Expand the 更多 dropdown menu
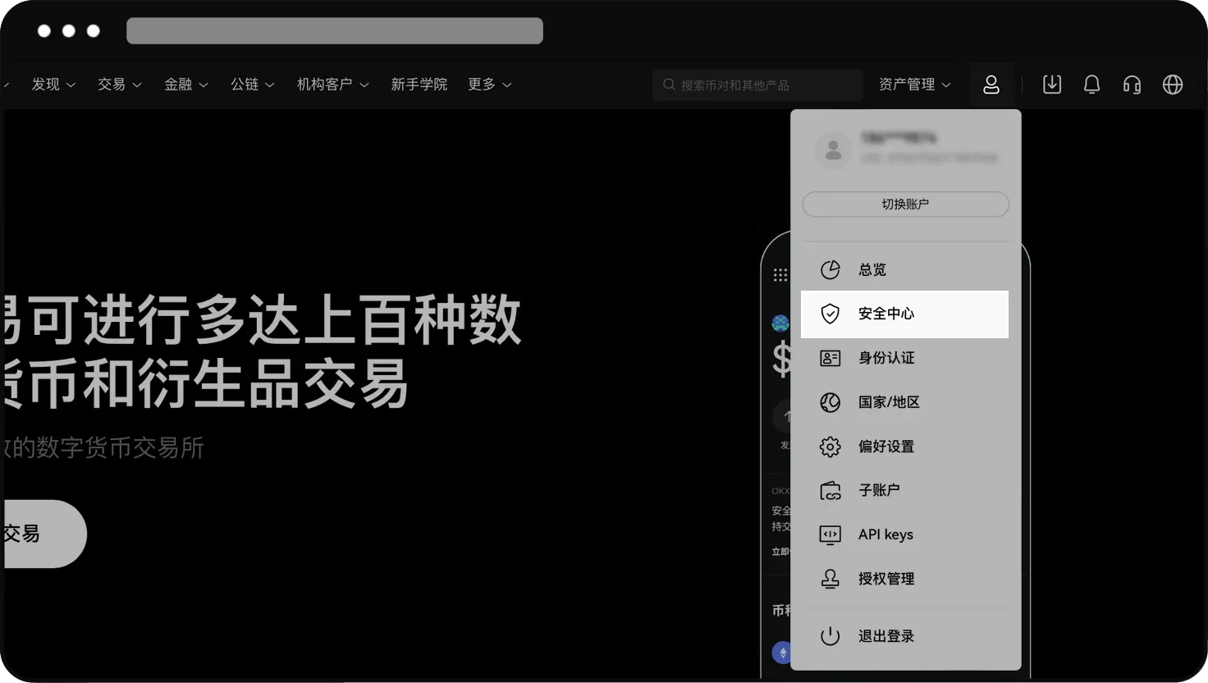 (x=489, y=85)
